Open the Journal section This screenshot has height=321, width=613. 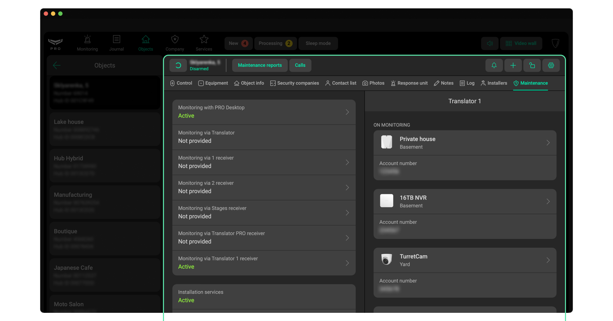coord(116,43)
